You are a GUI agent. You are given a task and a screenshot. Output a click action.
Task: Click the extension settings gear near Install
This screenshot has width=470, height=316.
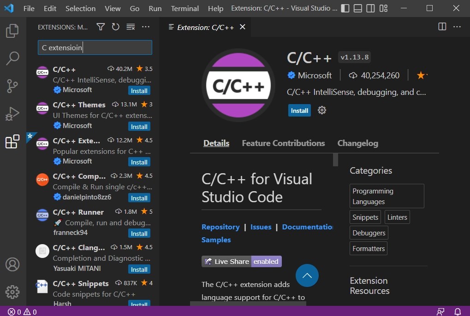321,110
